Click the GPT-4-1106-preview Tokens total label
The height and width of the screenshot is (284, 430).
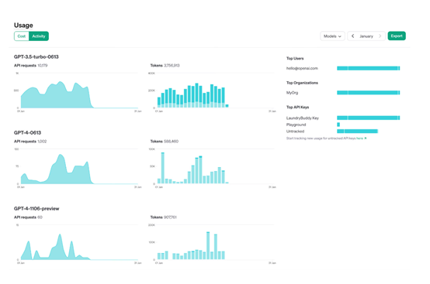click(x=164, y=217)
